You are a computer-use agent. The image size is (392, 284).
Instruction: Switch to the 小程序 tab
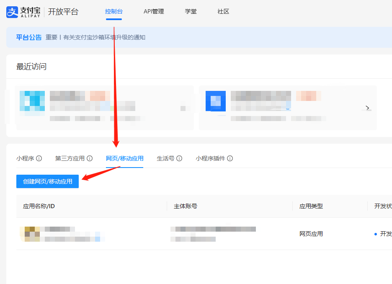click(25, 158)
